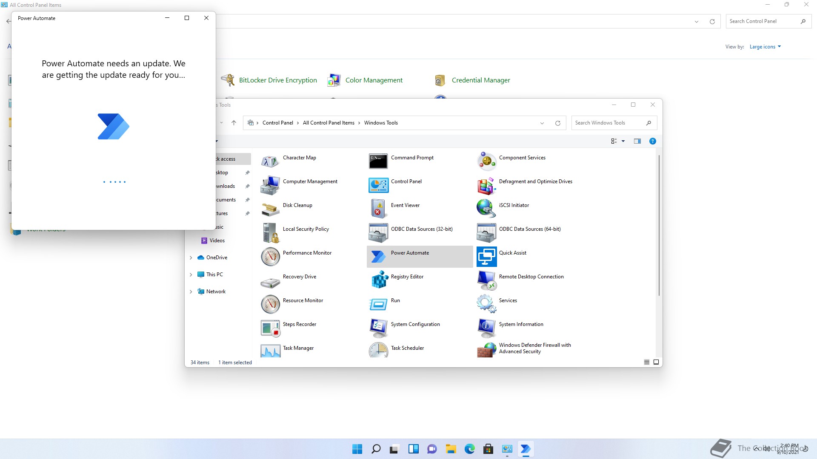Viewport: 817px width, 459px height.
Task: Switch to large icons view in status bar
Action: [656, 362]
